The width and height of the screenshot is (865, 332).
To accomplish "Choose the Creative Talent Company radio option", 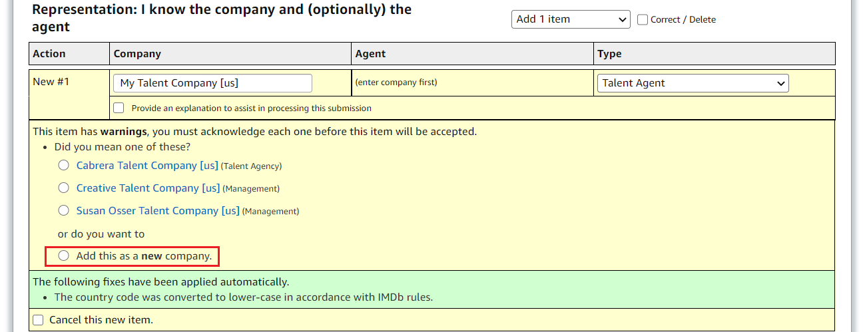I will pyautogui.click(x=64, y=188).
